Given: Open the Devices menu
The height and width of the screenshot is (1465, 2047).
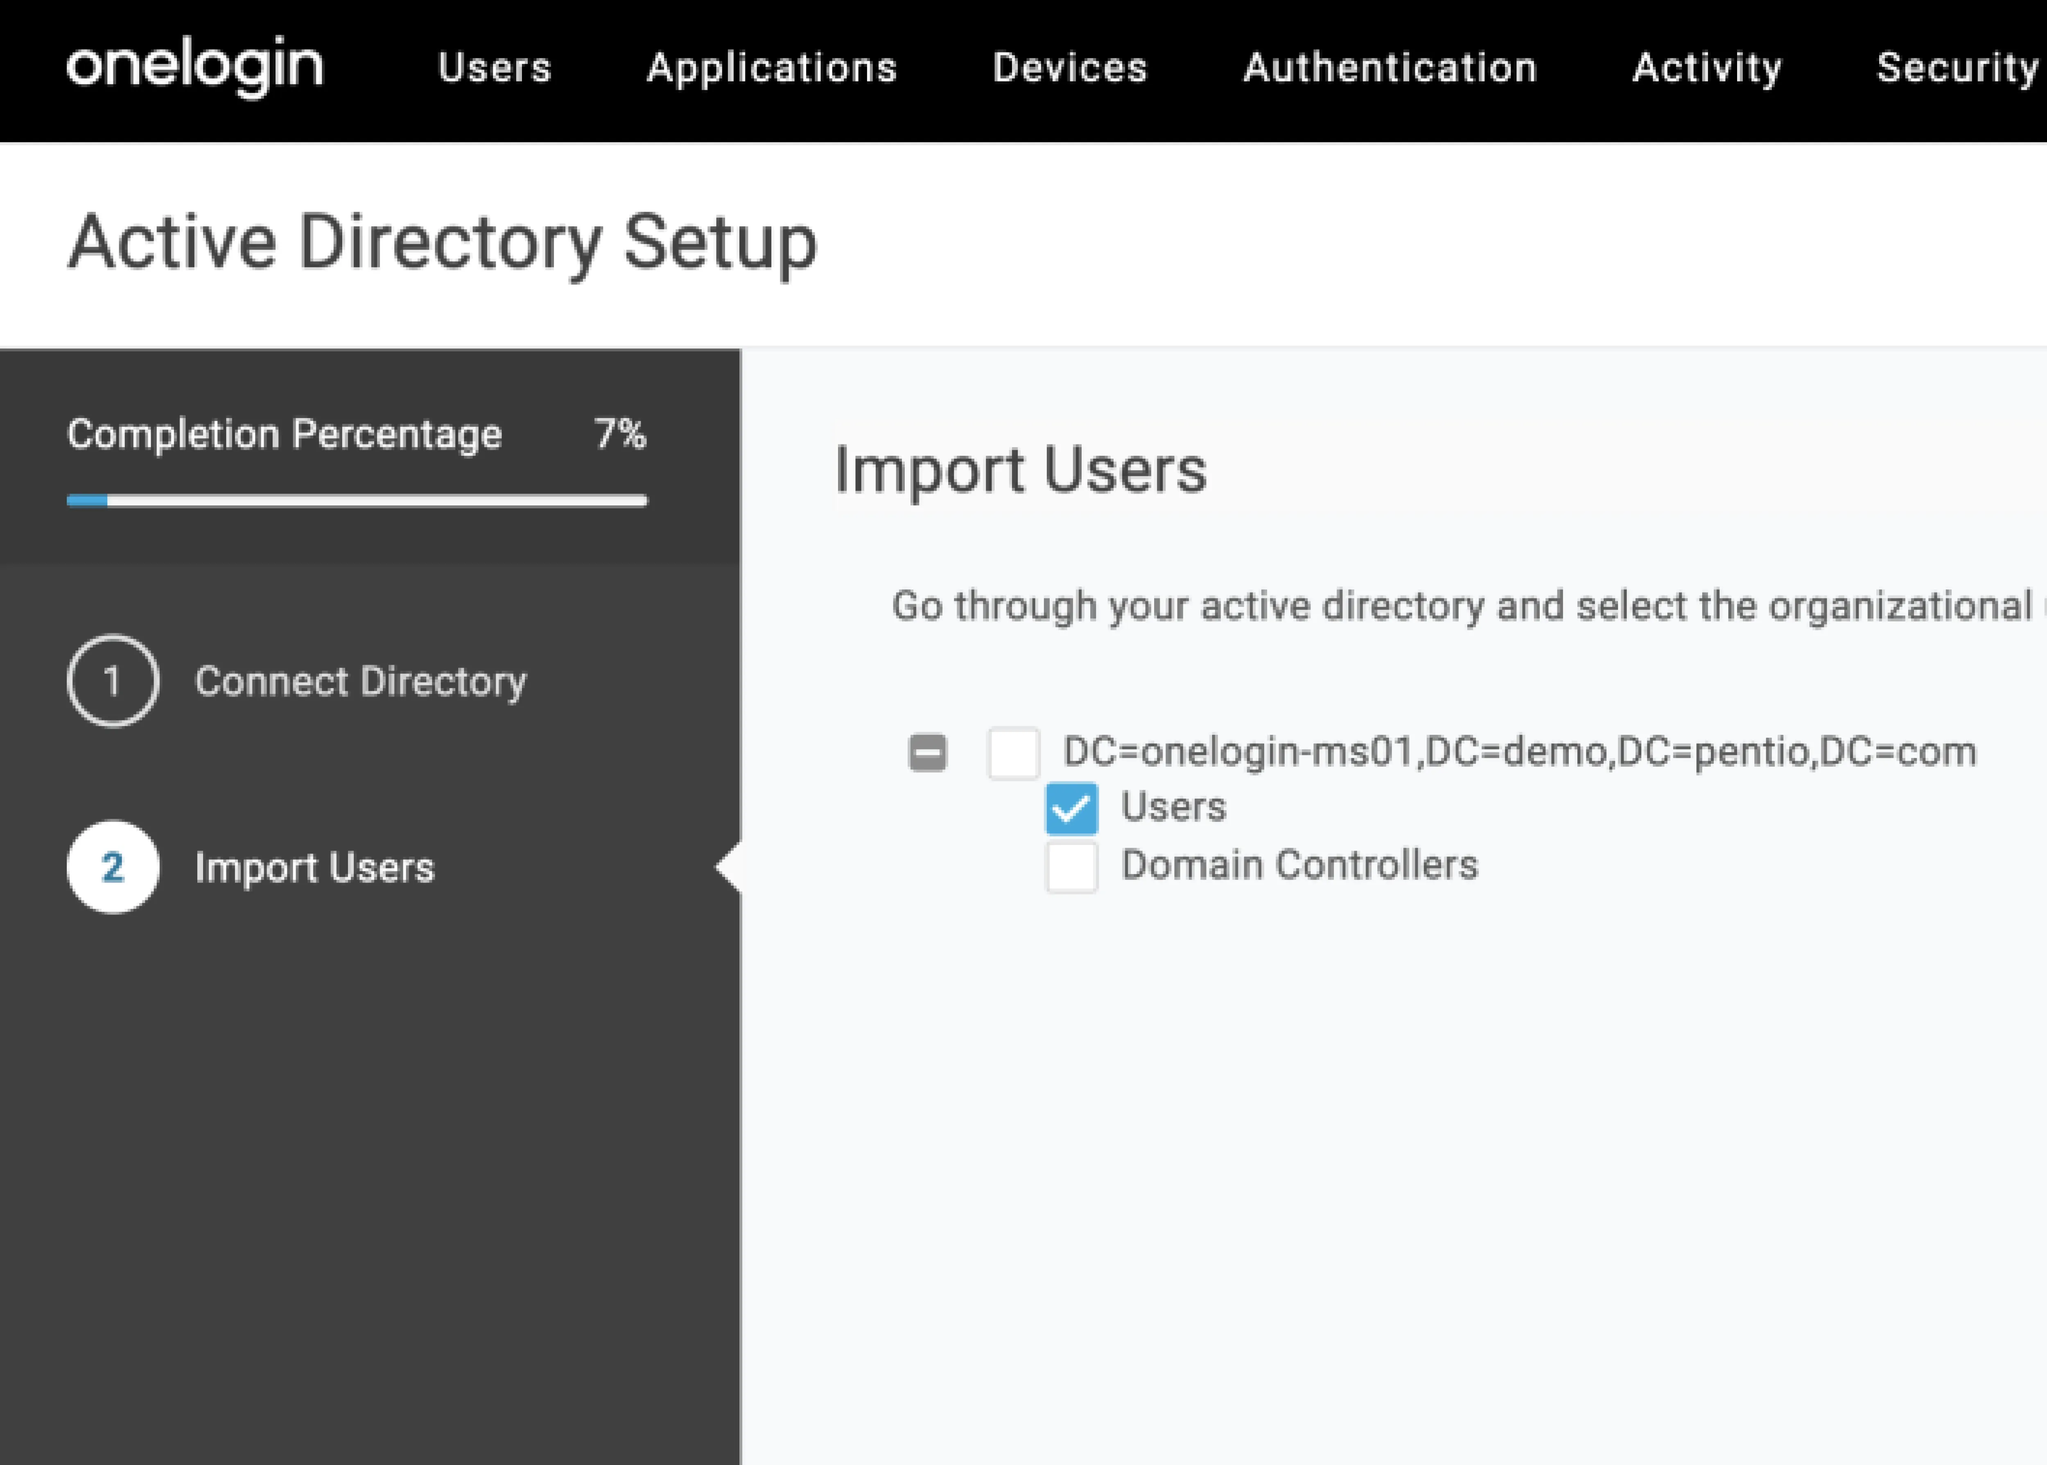Looking at the screenshot, I should [1069, 68].
